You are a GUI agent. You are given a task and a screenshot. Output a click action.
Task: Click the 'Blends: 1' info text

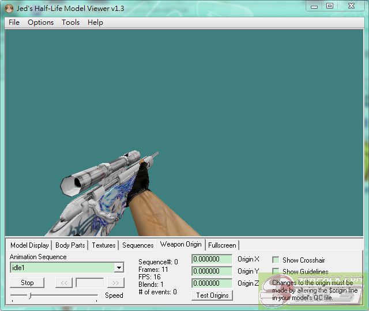coord(151,285)
